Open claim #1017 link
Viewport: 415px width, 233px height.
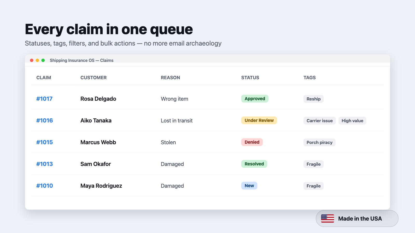coord(44,99)
